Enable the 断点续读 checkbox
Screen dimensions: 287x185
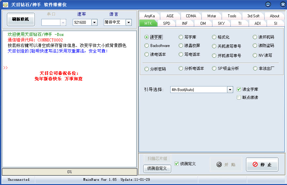[x=239, y=97]
